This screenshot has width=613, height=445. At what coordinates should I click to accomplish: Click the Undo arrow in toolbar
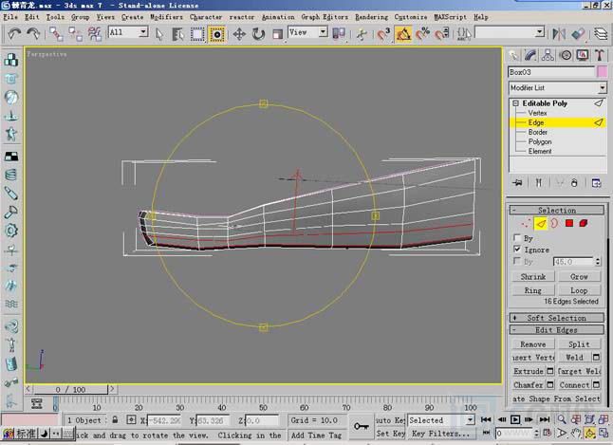[14, 34]
